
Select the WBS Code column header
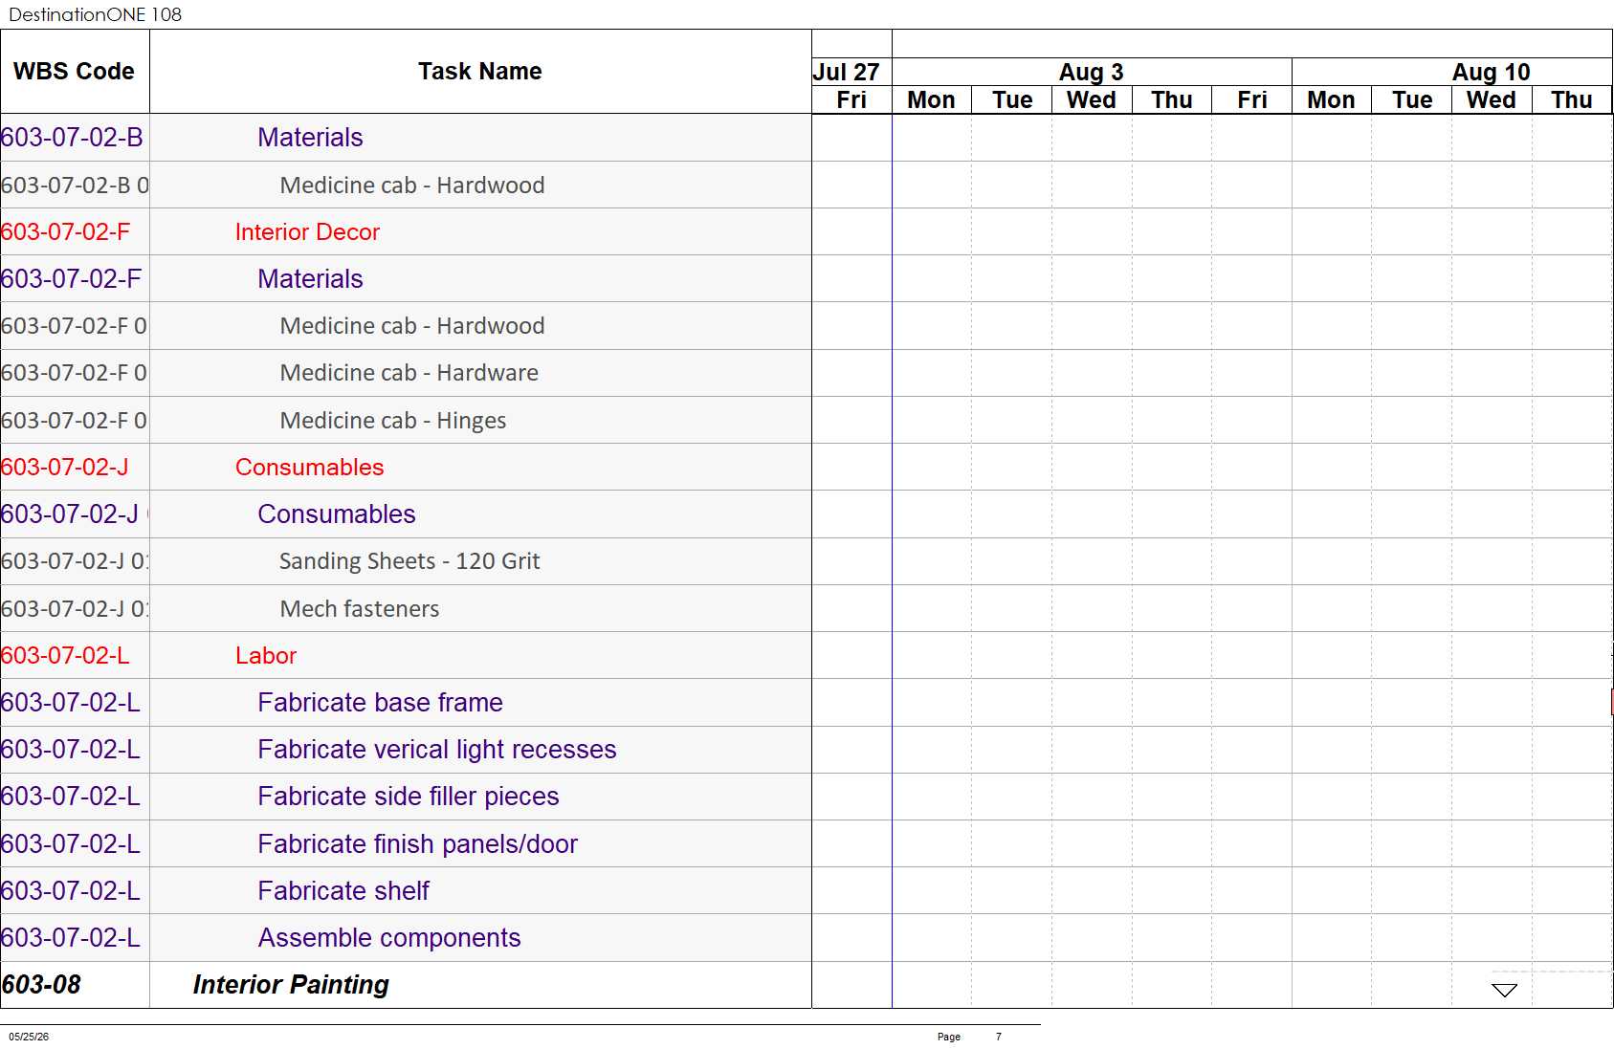pos(75,72)
